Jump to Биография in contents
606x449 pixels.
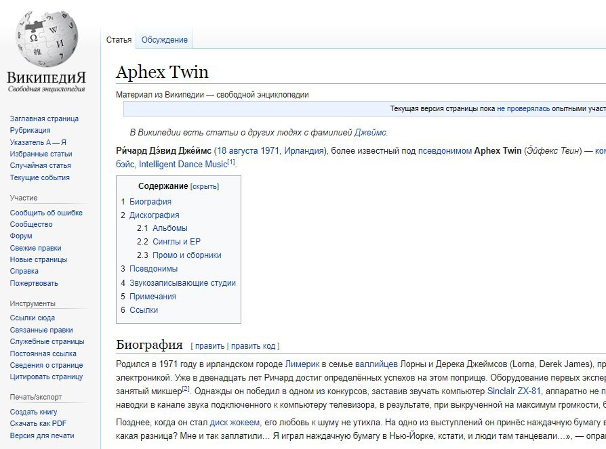(x=150, y=202)
